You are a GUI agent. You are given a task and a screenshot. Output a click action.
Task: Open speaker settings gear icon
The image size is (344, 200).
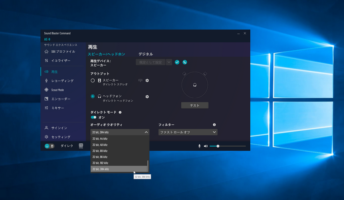(x=147, y=80)
